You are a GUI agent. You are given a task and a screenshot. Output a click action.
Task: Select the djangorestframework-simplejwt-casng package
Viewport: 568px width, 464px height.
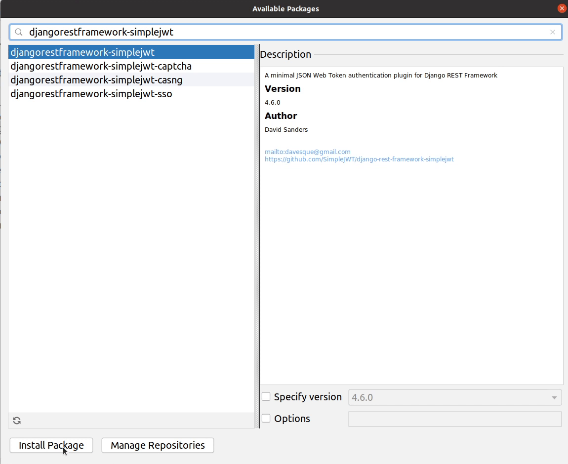tap(97, 80)
